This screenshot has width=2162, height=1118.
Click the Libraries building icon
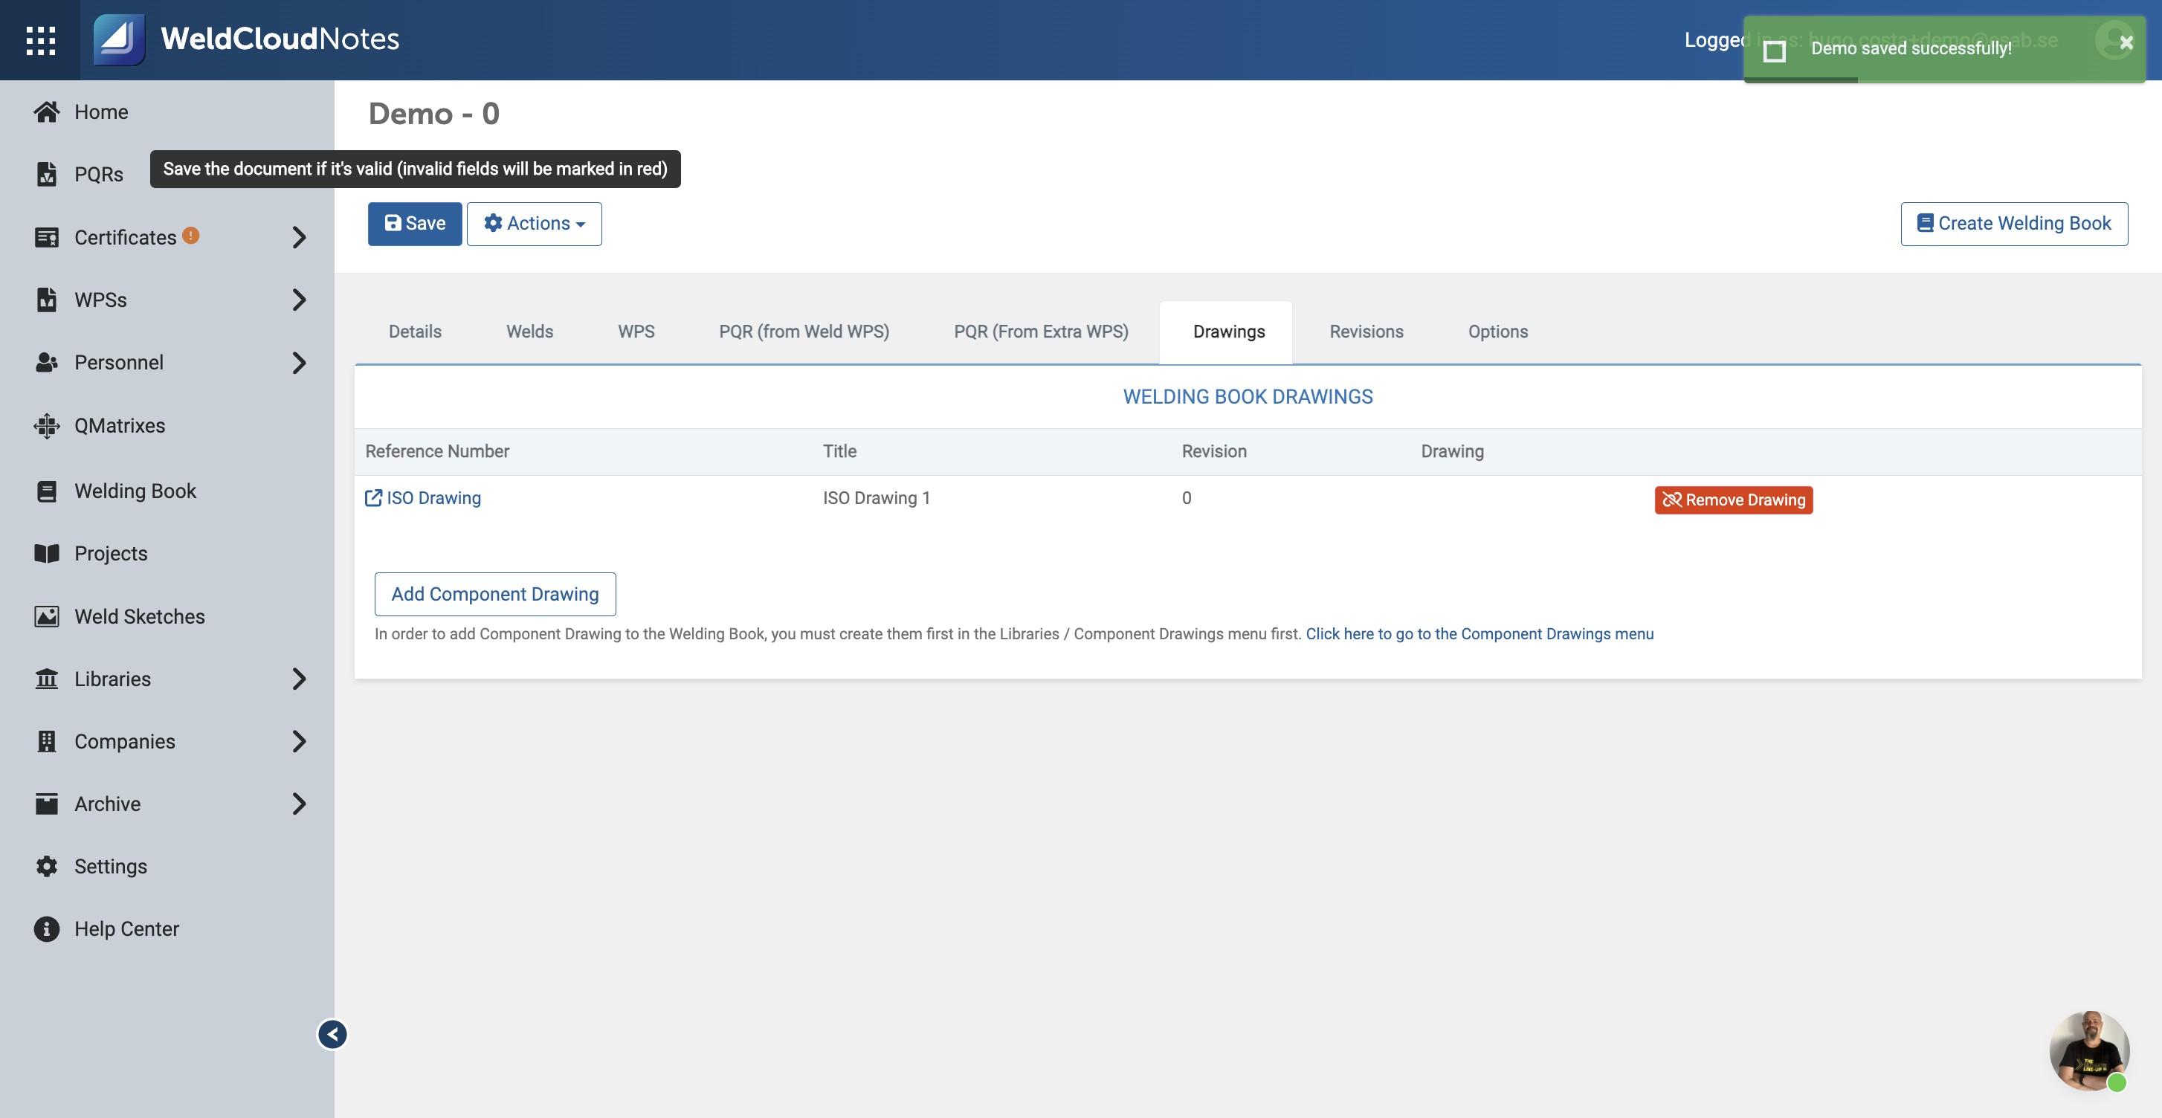47,678
